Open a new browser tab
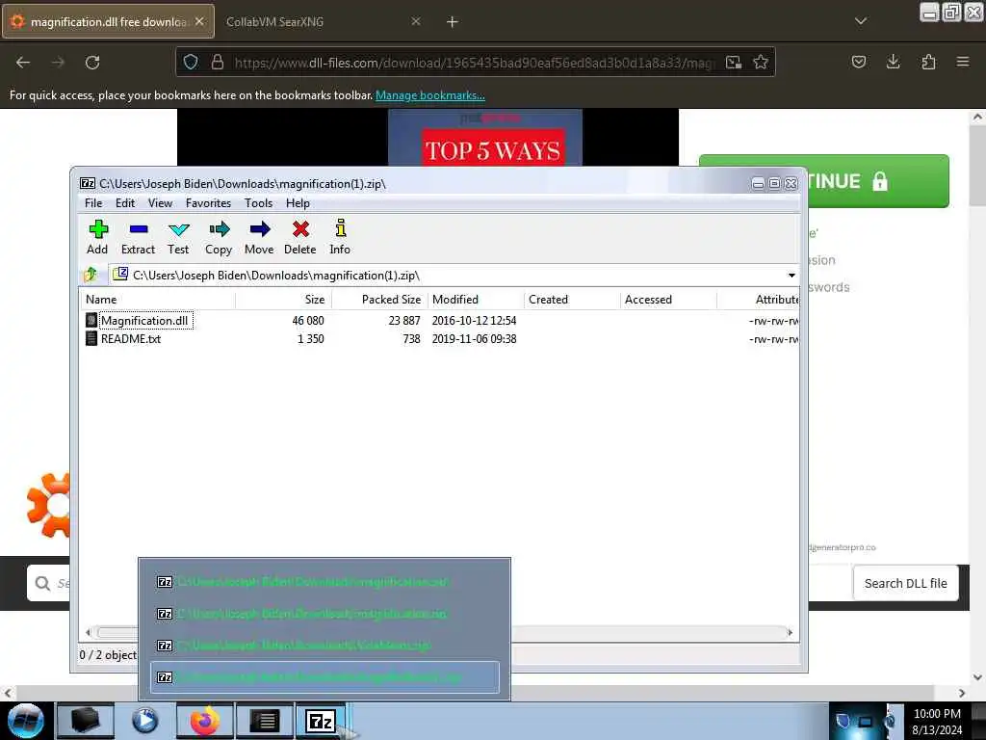986x740 pixels. coord(453,22)
